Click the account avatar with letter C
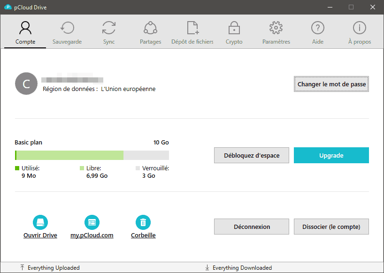 click(x=26, y=83)
